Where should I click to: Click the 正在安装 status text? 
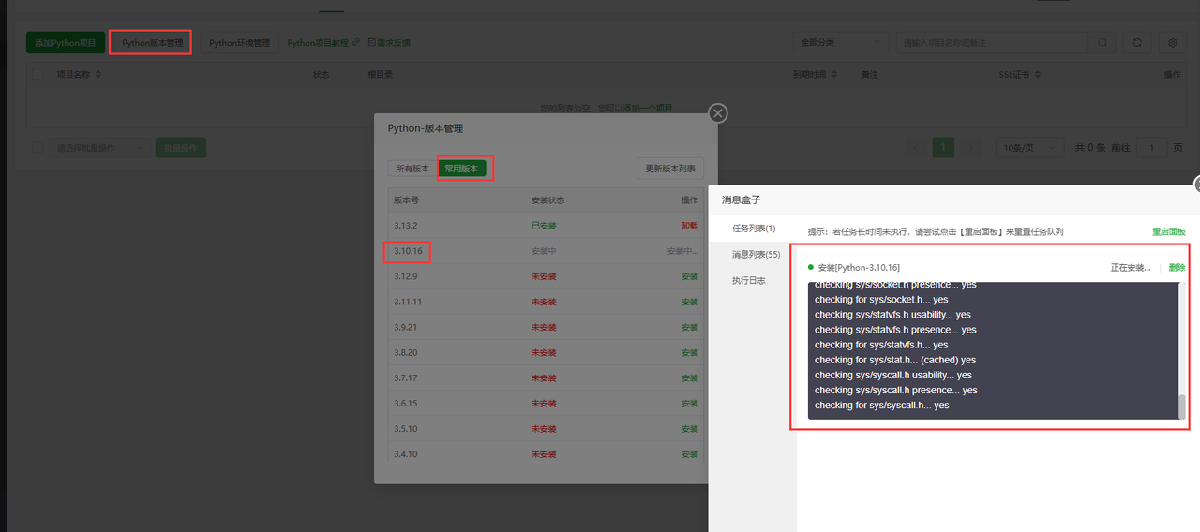click(1130, 267)
